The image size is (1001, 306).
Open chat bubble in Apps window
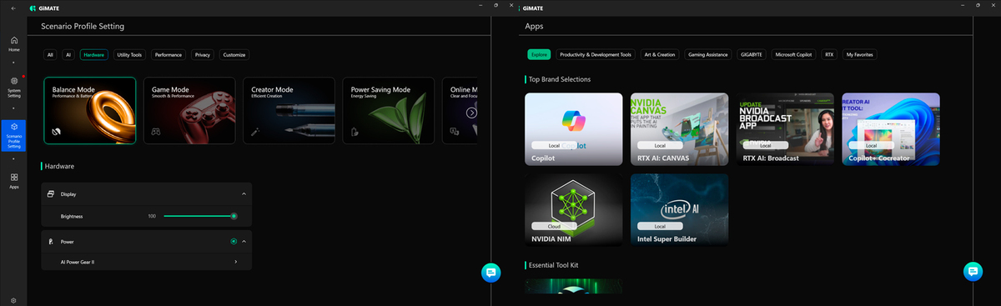[972, 272]
